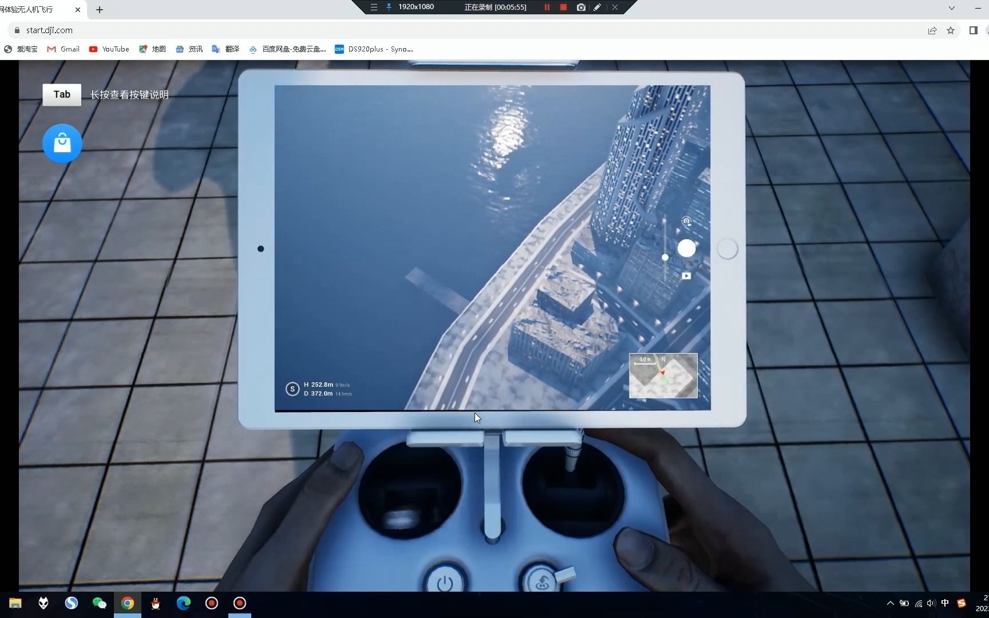Take a screenshot with recorder camera icon
The image size is (989, 618).
pyautogui.click(x=581, y=7)
